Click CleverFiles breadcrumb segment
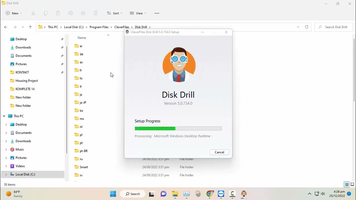The width and height of the screenshot is (356, 200). (x=122, y=27)
